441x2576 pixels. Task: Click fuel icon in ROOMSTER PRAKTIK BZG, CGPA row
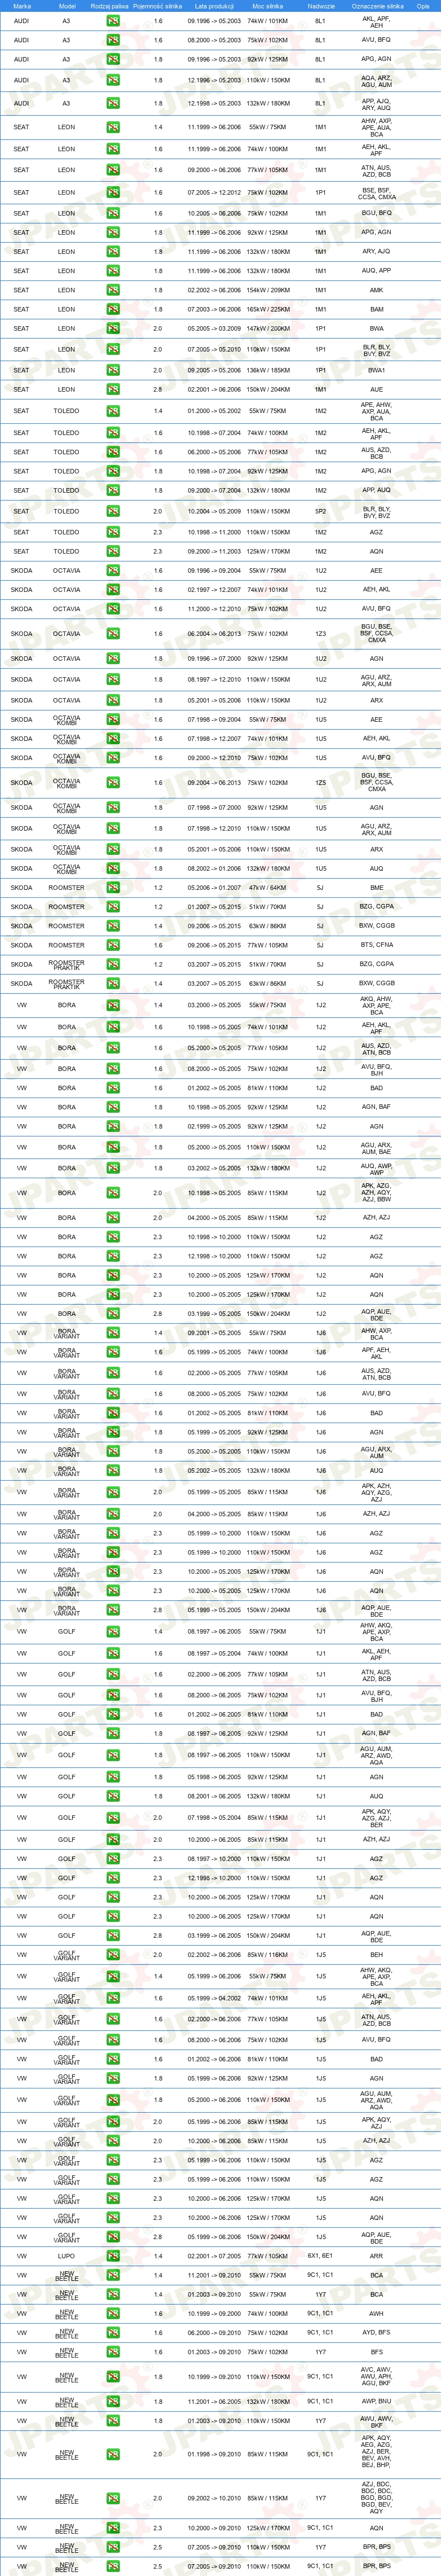(113, 964)
